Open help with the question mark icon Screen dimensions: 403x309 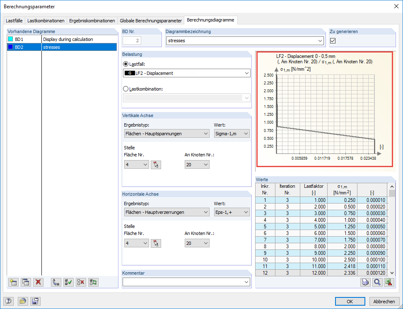(x=8, y=301)
